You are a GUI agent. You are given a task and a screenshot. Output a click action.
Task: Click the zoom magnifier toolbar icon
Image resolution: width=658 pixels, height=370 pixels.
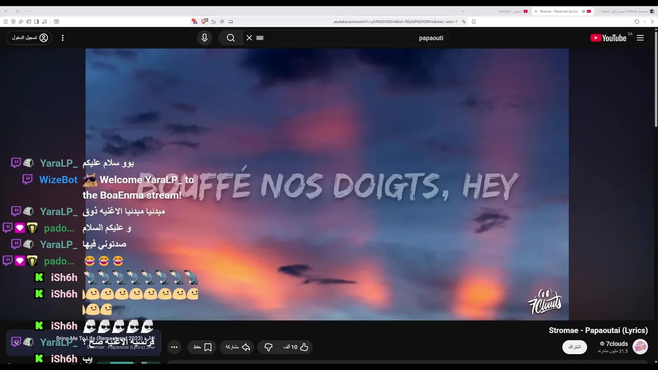tap(222, 22)
